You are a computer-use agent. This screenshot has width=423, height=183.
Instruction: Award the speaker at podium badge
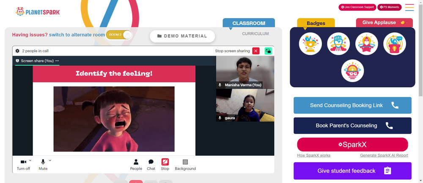394,44
